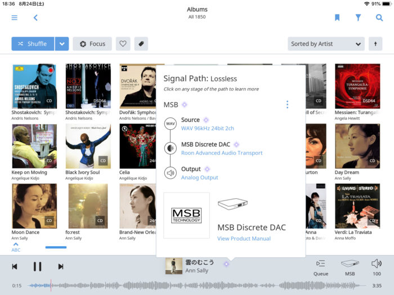Go back with the left chevron
The width and height of the screenshot is (394, 295).
[x=35, y=17]
